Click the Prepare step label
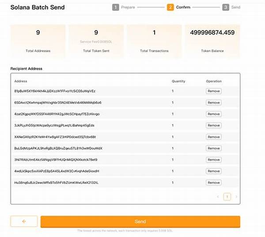The width and height of the screenshot is (265, 237). point(128,7)
